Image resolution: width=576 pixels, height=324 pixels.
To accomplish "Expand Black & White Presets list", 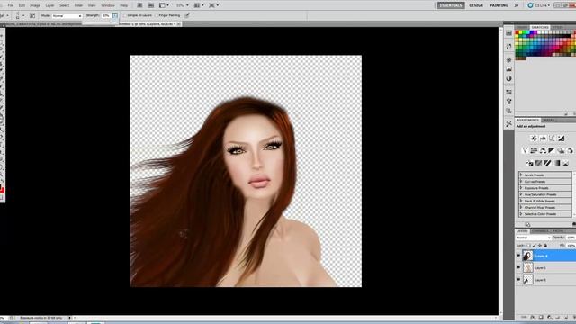I will pyautogui.click(x=521, y=201).
